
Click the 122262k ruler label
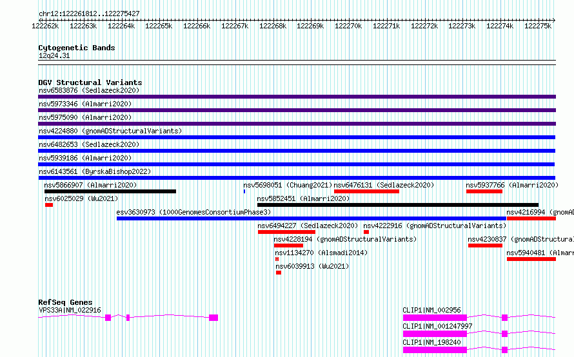pos(45,26)
